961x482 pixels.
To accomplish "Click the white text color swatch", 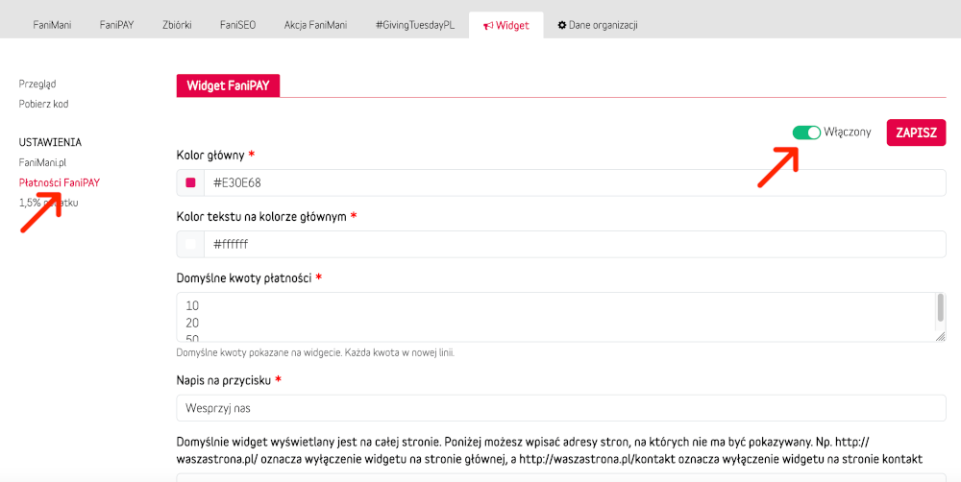I will 190,245.
